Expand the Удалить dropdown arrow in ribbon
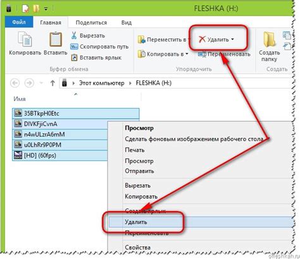 (x=232, y=39)
